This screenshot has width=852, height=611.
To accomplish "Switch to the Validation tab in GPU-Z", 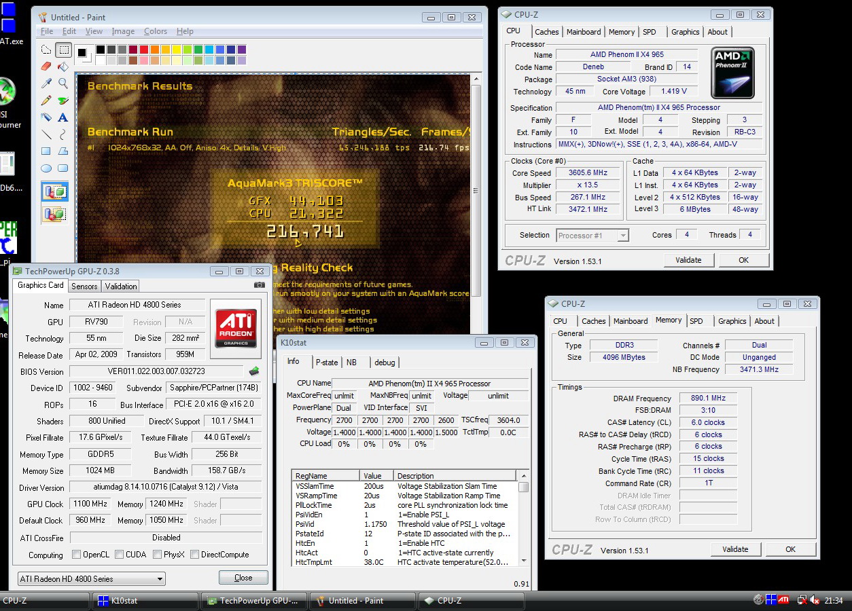I will coord(121,286).
